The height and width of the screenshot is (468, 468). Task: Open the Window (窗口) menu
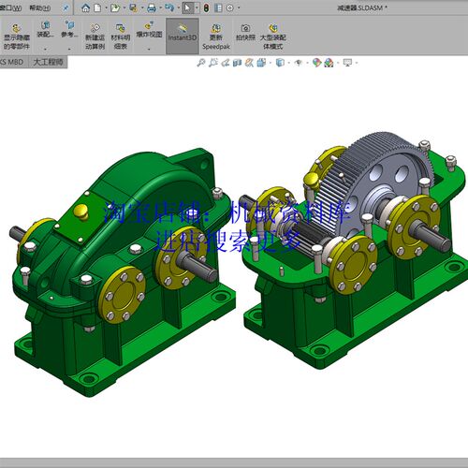click(10, 8)
